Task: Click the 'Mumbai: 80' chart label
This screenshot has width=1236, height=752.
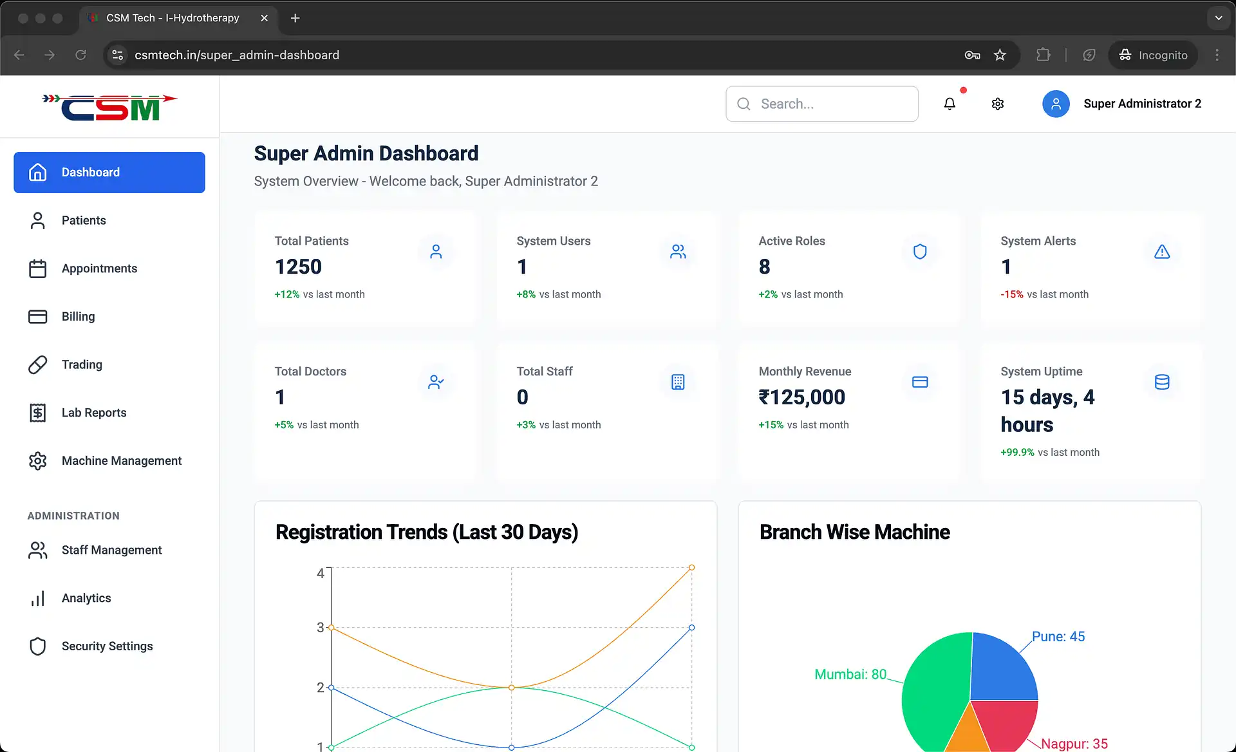Action: [x=850, y=674]
